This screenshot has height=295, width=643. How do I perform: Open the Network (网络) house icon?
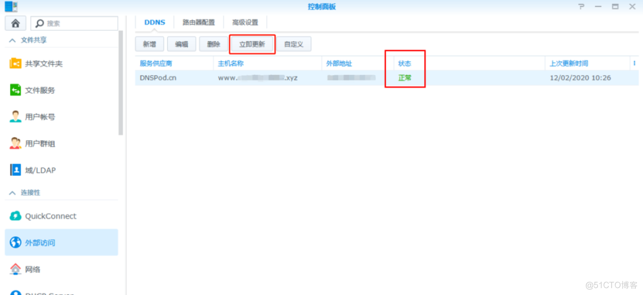click(x=15, y=269)
